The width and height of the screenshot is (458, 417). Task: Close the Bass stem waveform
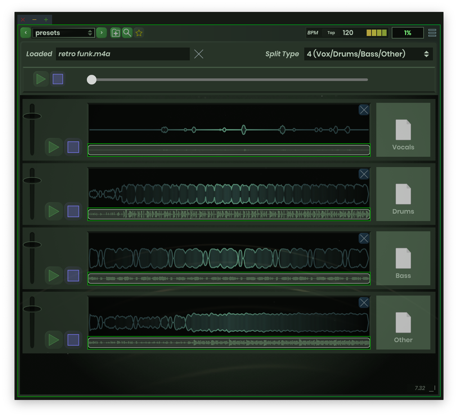click(364, 238)
